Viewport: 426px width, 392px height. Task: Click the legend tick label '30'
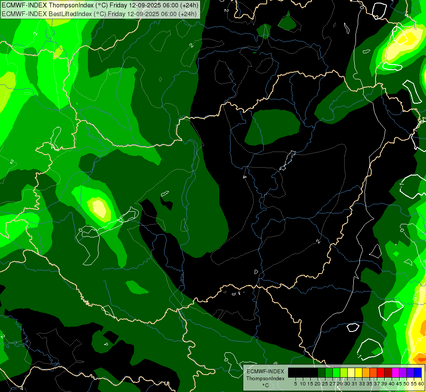(347, 384)
